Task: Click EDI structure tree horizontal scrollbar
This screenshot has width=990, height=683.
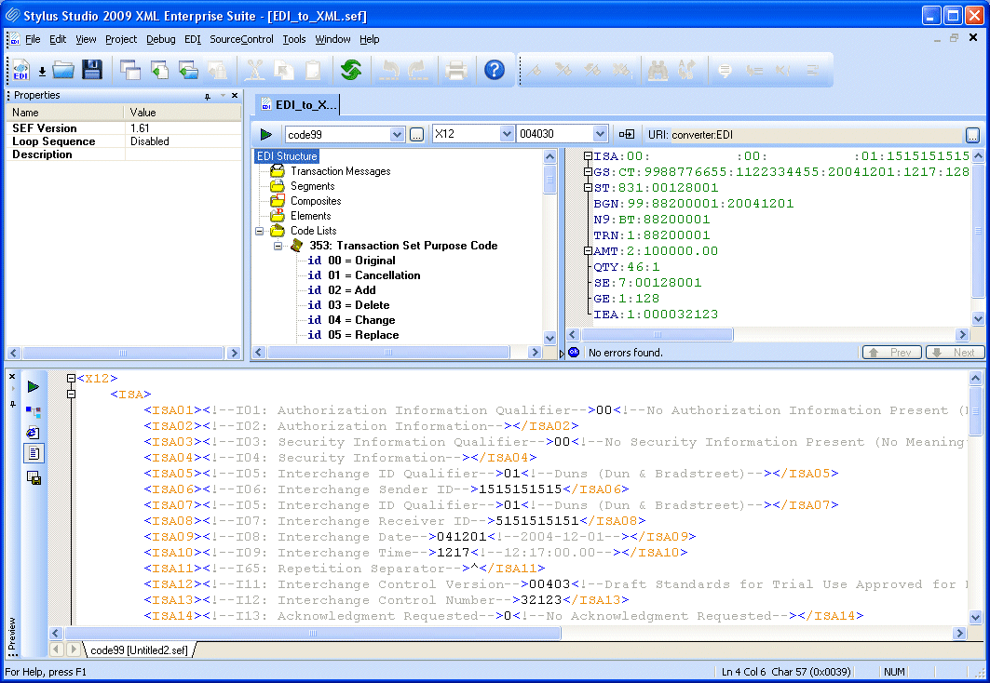Action: 389,353
